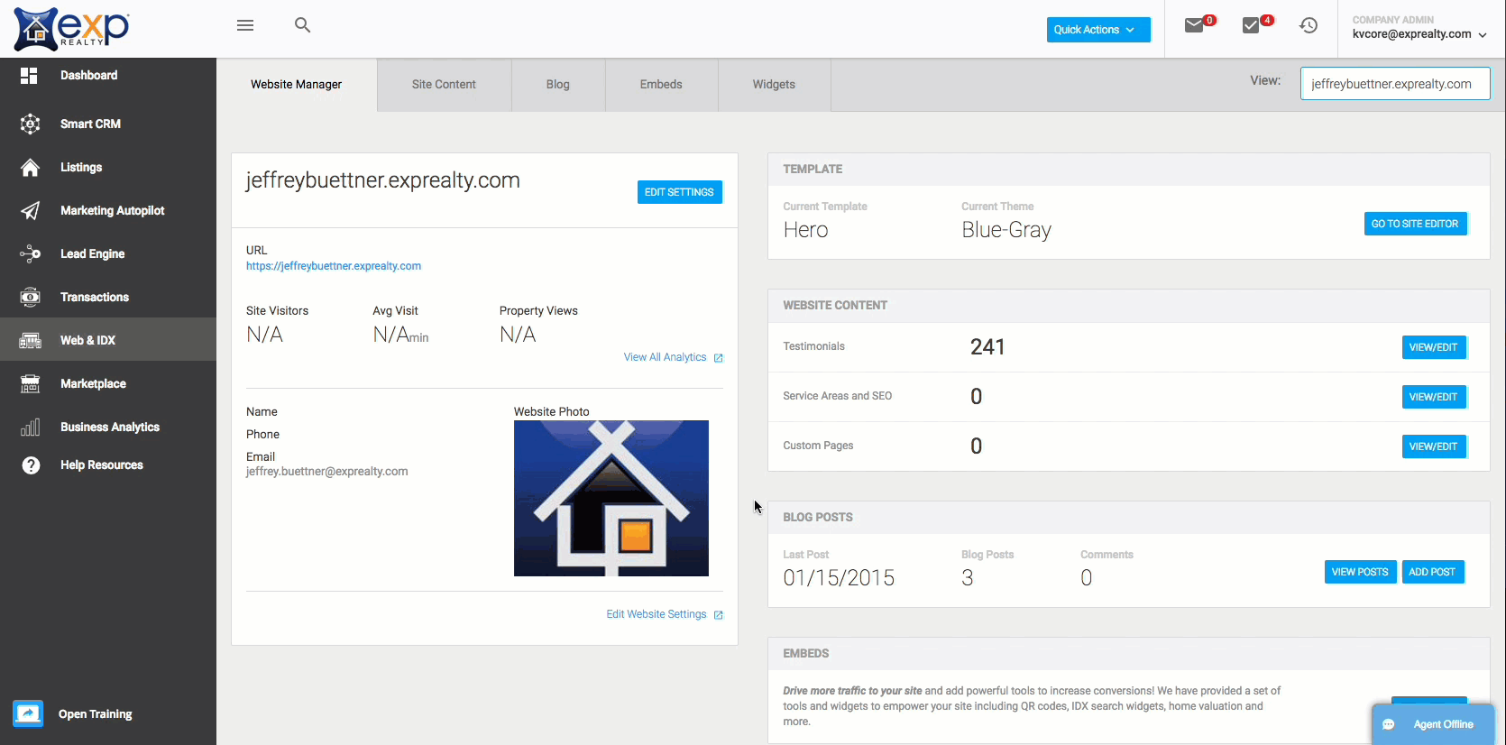Open the Blog tab
The image size is (1506, 745).
pos(558,85)
